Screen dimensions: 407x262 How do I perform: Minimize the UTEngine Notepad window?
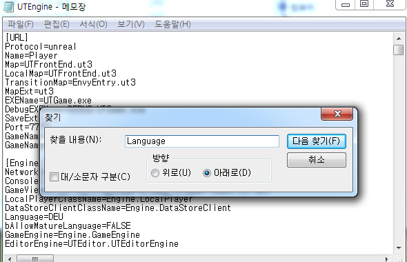[x=345, y=4]
